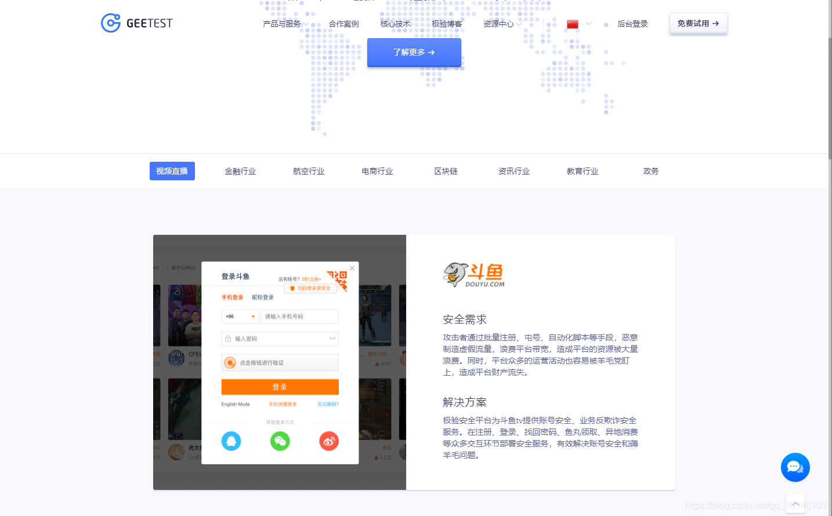Select the 手机登录 tab in login dialog
The image size is (832, 516).
(232, 297)
